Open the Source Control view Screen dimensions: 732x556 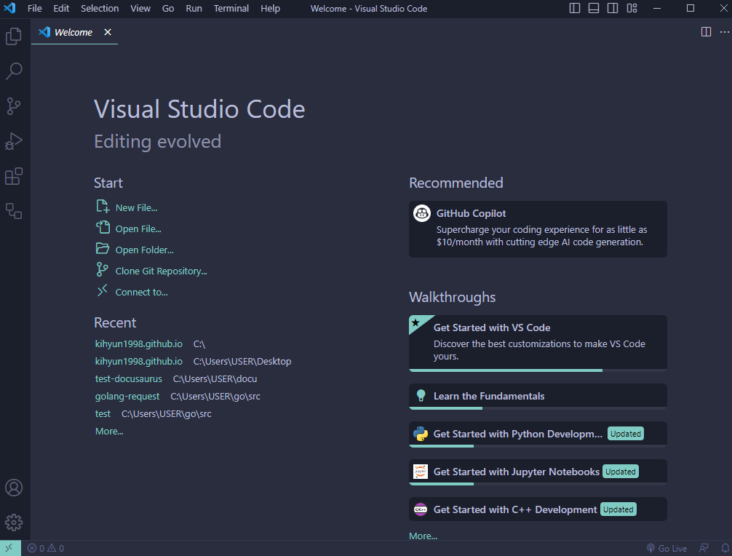(x=14, y=106)
